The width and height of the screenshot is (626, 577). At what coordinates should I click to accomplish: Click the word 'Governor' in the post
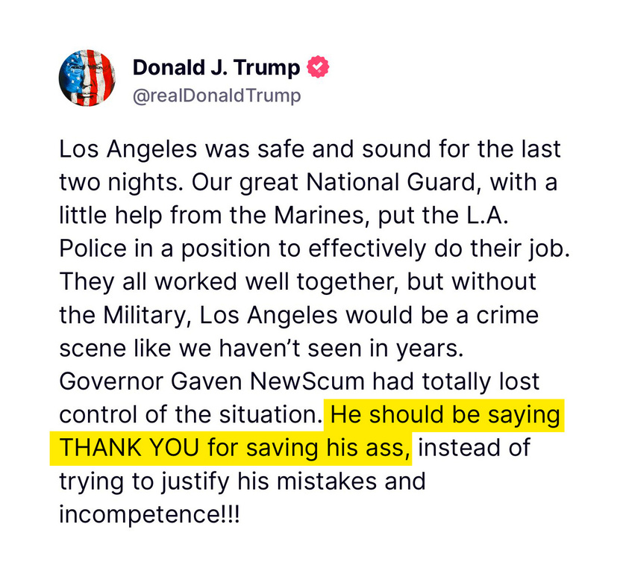click(x=110, y=381)
